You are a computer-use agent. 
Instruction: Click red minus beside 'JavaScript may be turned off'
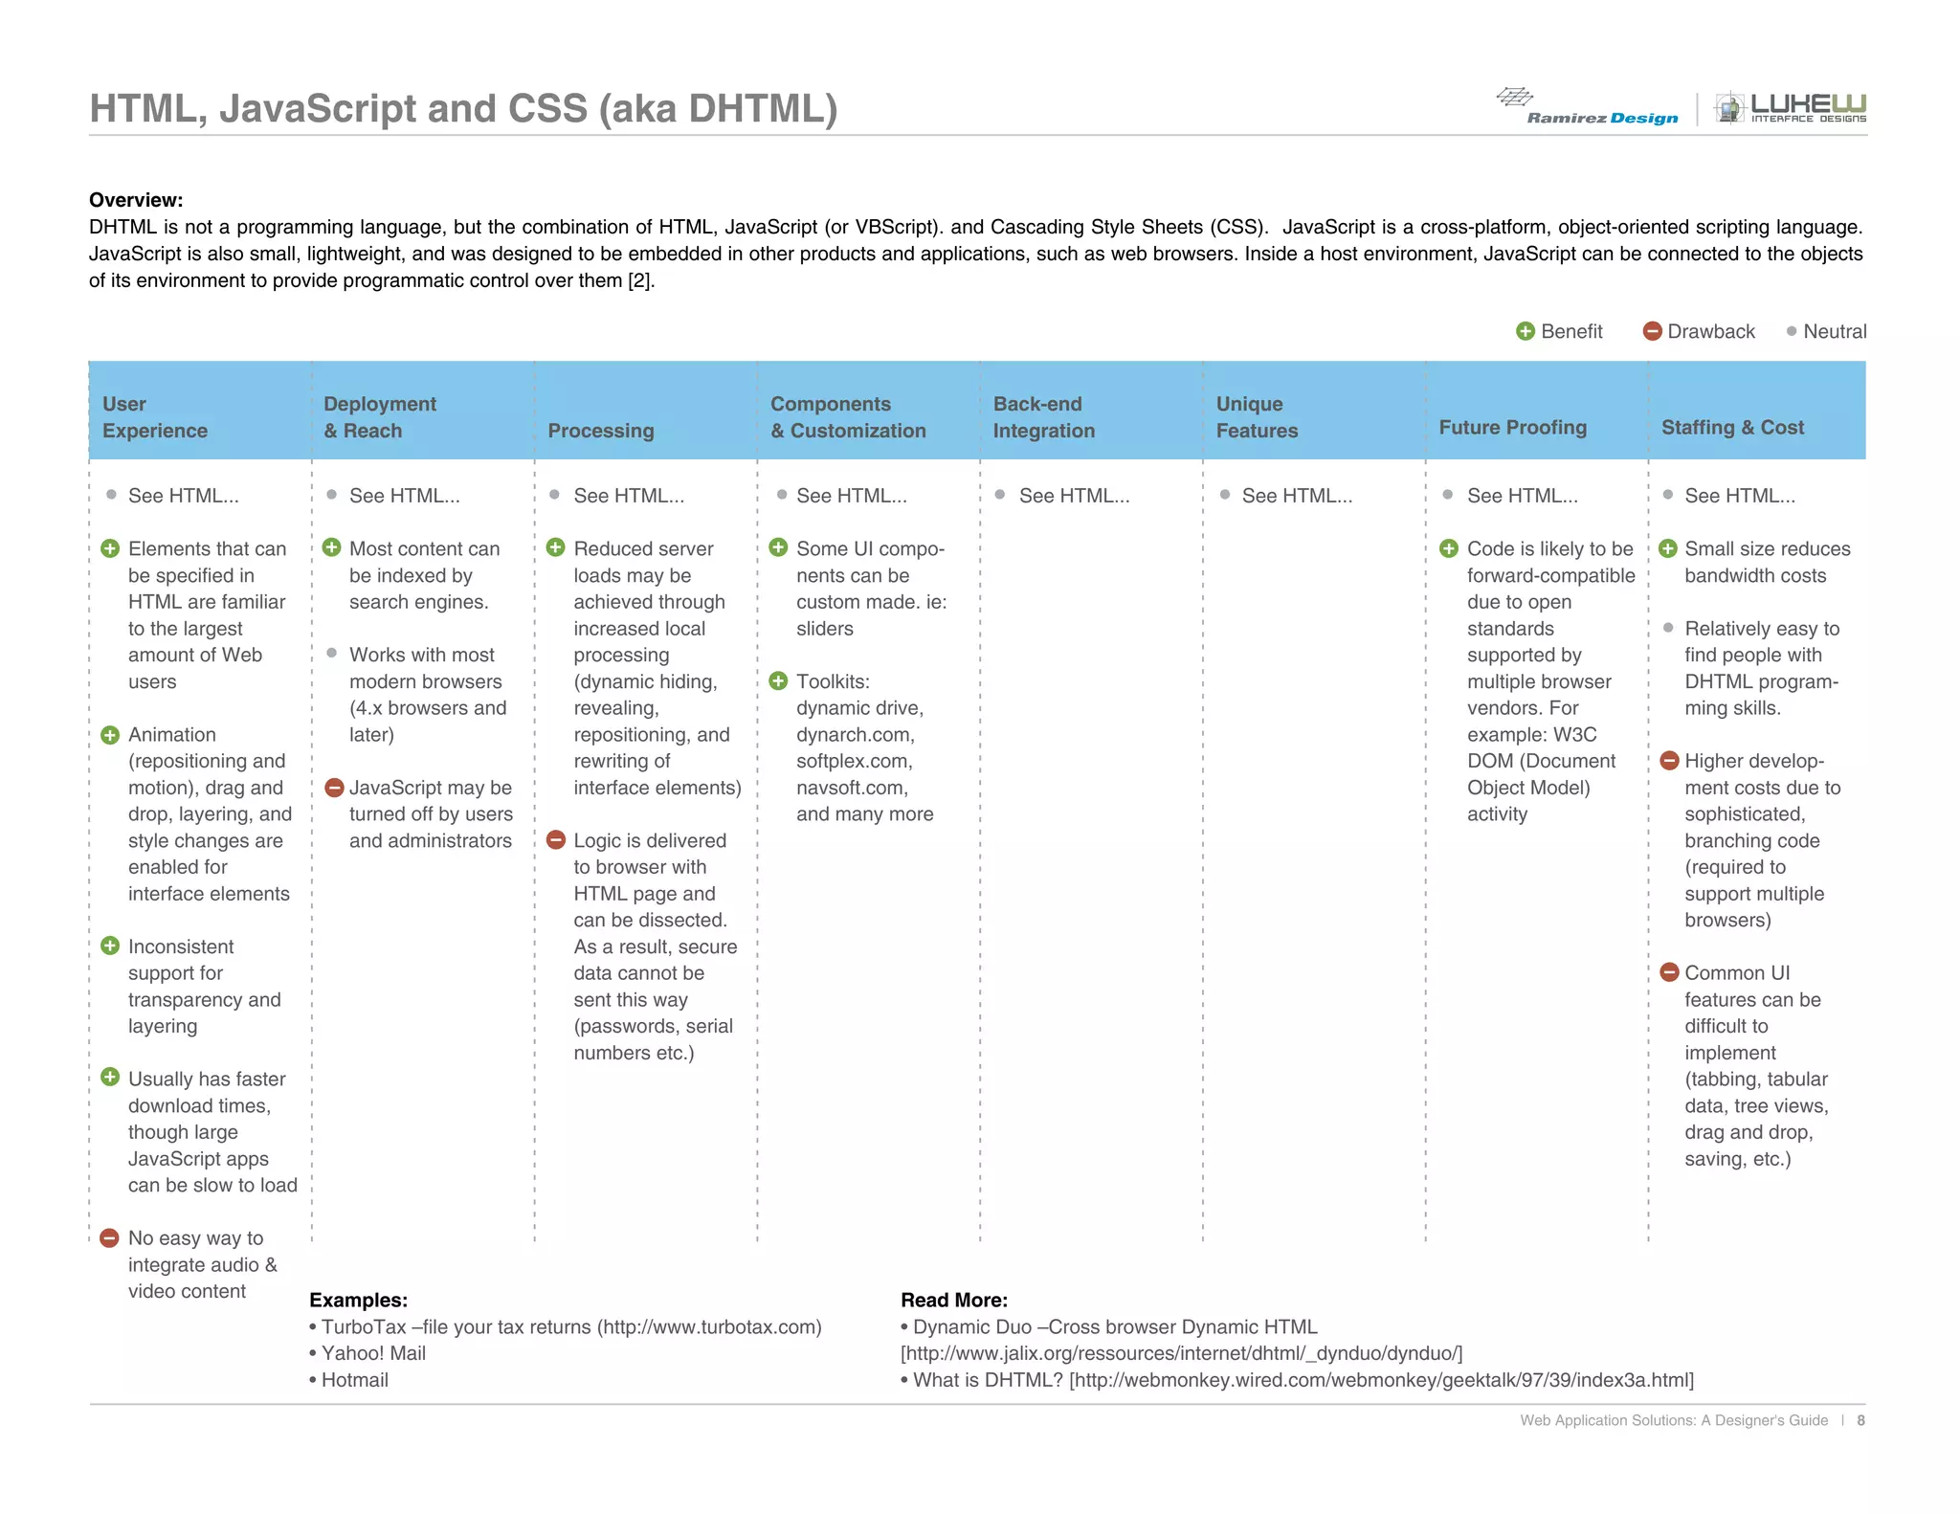[334, 788]
